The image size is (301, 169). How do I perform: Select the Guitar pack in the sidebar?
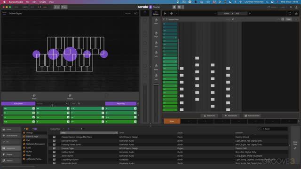(29, 152)
